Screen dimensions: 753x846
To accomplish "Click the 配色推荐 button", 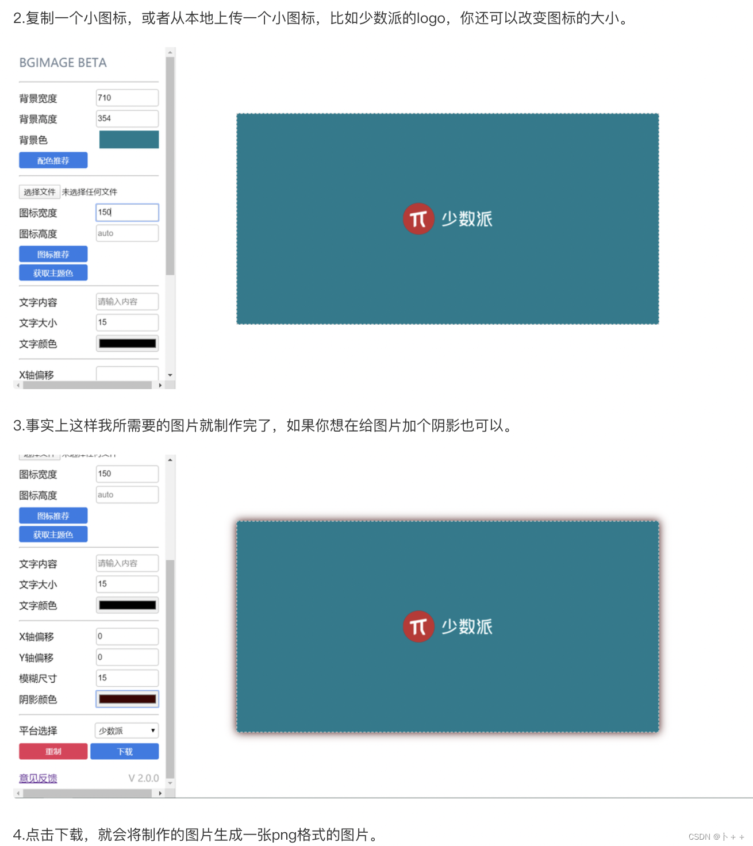I will (x=53, y=160).
